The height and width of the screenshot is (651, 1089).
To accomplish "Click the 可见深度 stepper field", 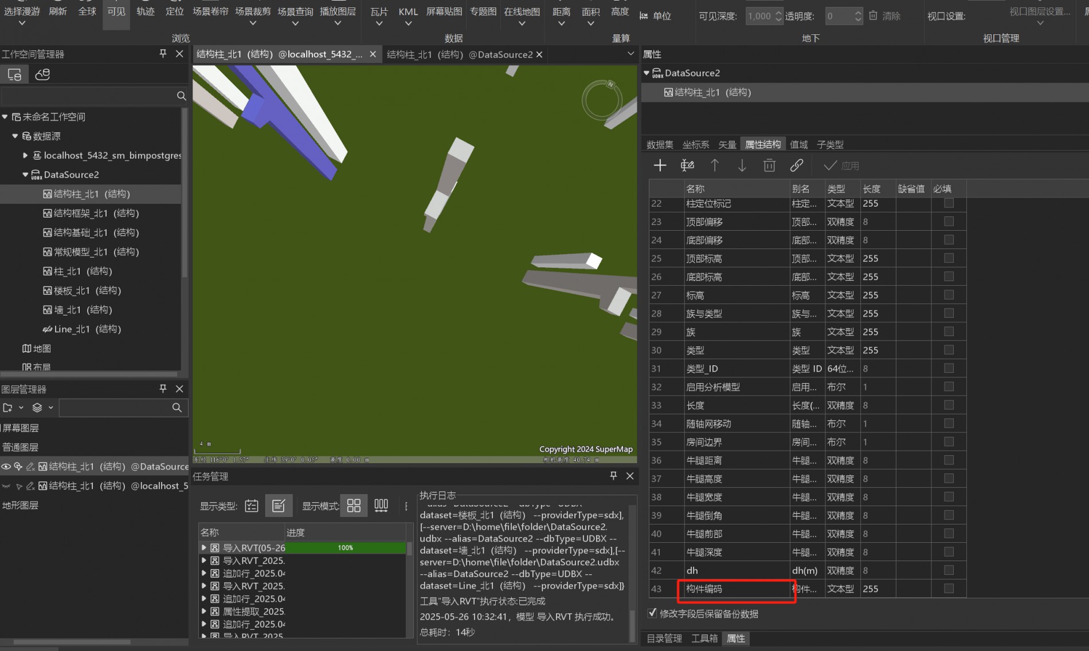I will coord(764,16).
